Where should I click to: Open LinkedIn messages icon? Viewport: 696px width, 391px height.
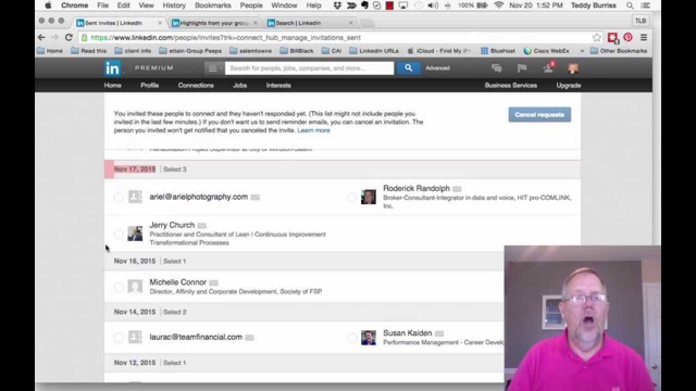(x=496, y=68)
